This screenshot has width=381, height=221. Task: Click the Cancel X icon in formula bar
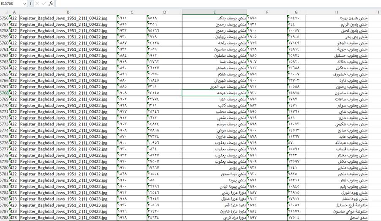tap(37, 3)
